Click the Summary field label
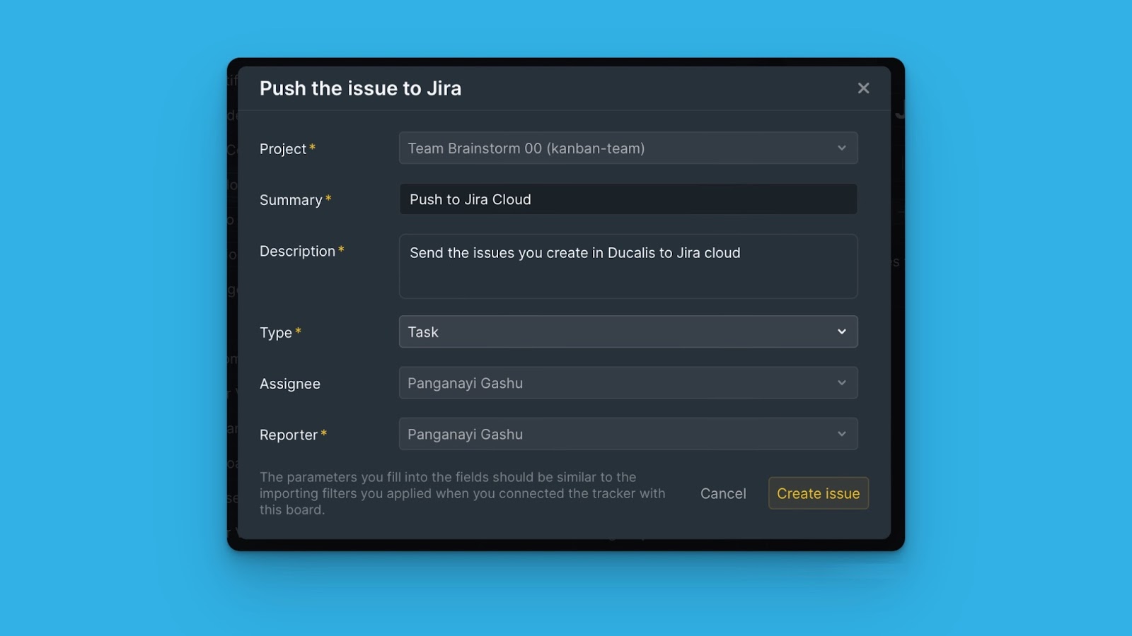 click(291, 200)
